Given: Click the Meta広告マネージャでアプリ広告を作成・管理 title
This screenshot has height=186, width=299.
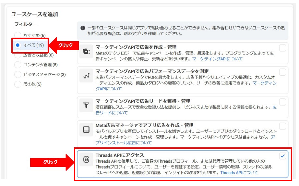Looking at the screenshot, I should click(144, 125).
